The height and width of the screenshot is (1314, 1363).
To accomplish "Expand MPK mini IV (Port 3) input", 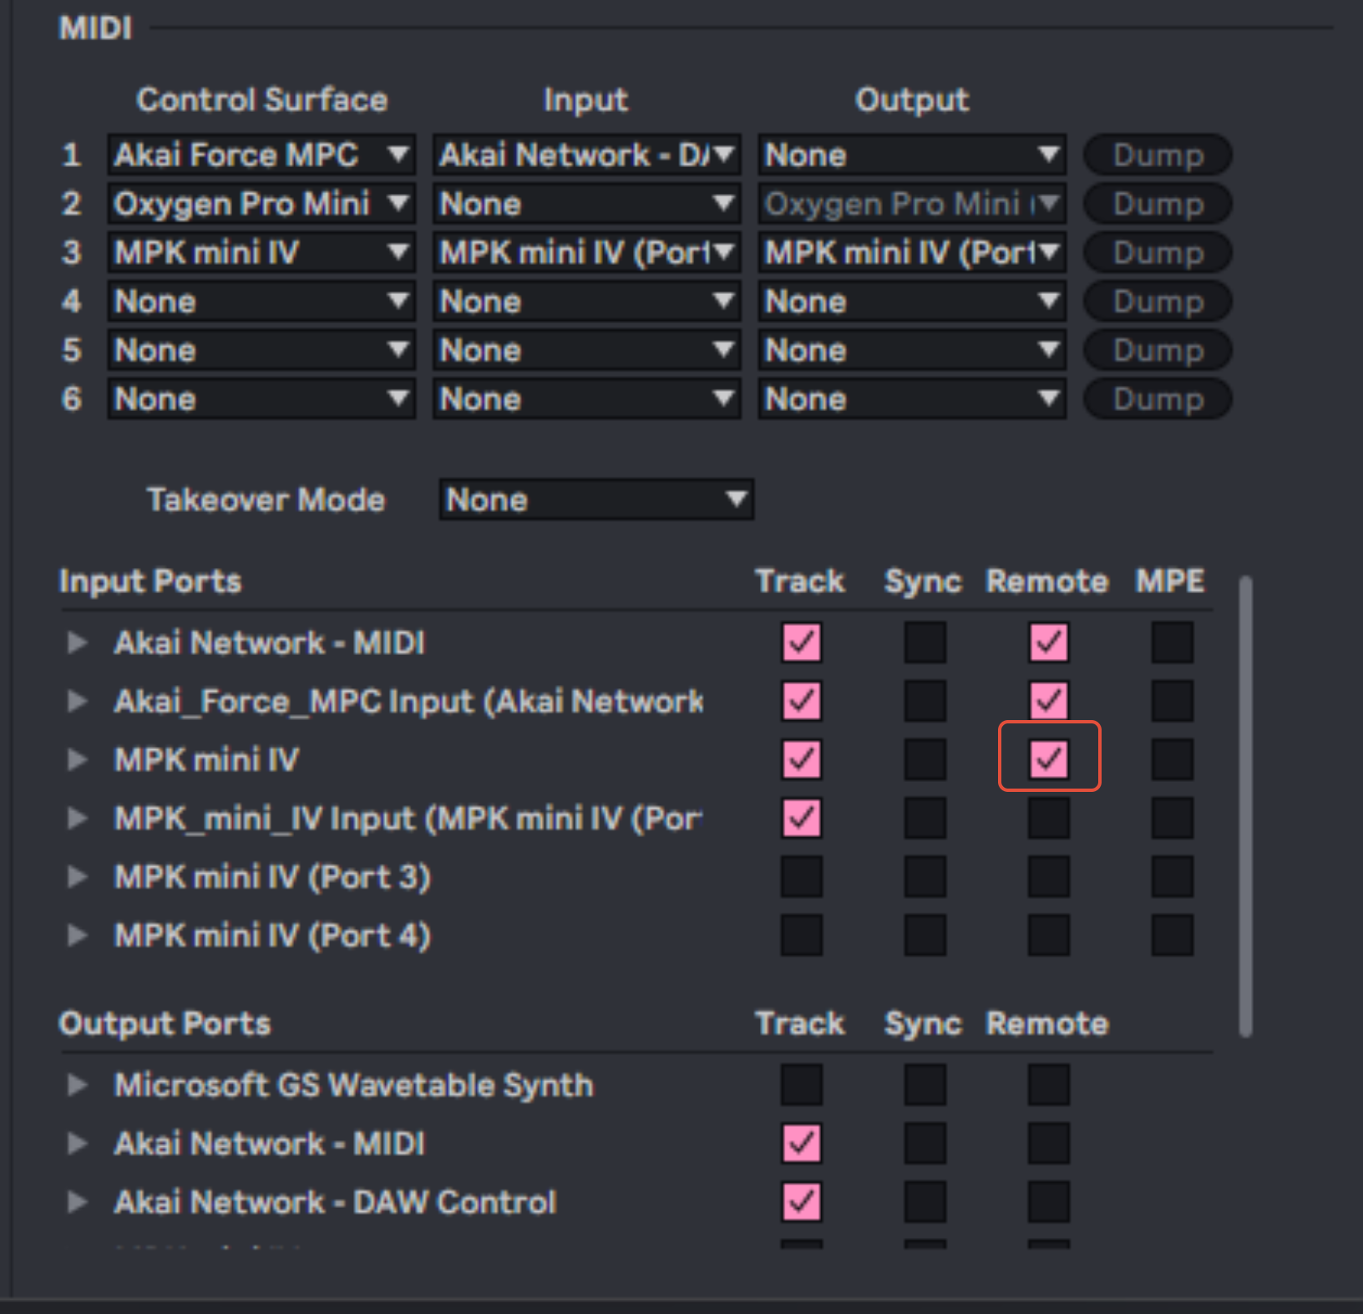I will pos(78,876).
